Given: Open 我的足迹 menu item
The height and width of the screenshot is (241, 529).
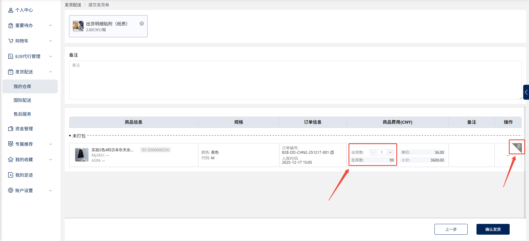Looking at the screenshot, I should coord(24,175).
